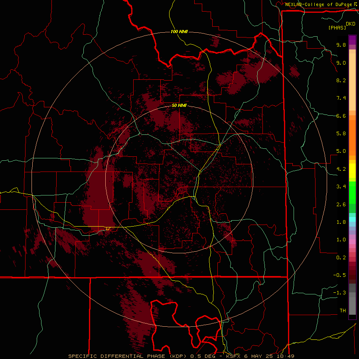Click the 1.0 scale value
This screenshot has width=359, height=359.
[x=341, y=240]
